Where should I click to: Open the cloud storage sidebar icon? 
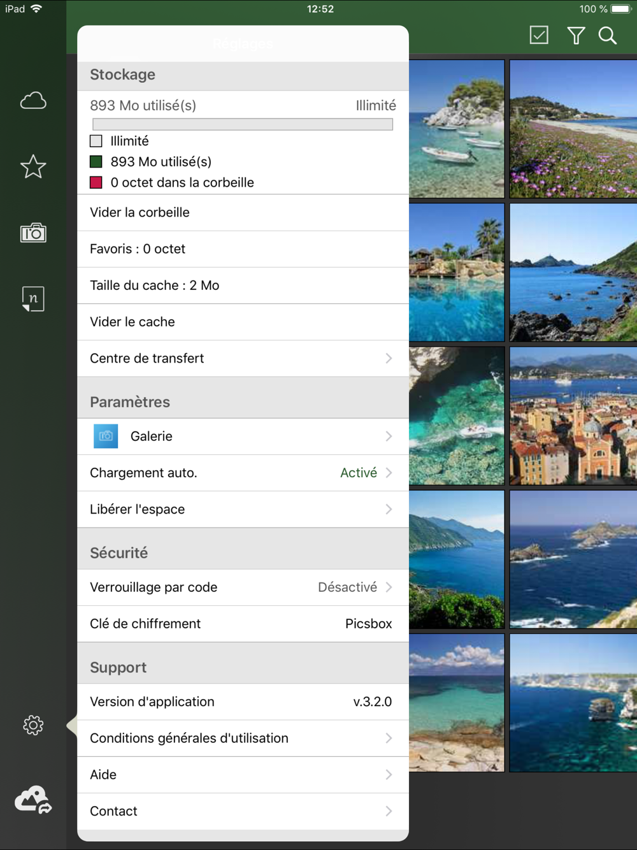[33, 101]
